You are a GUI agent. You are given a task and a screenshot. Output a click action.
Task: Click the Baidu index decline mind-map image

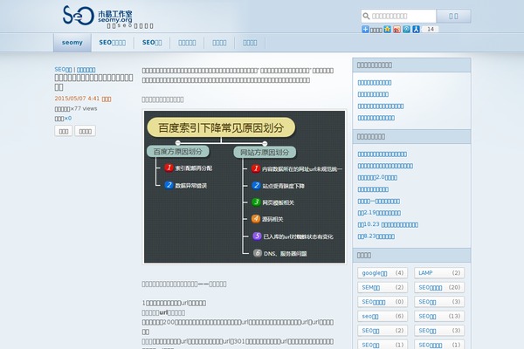pos(245,186)
